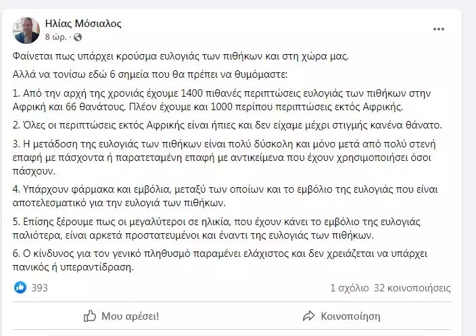Open Ηλίας Μόσιαλος profile picture
The width and height of the screenshot is (476, 336).
pyautogui.click(x=26, y=30)
